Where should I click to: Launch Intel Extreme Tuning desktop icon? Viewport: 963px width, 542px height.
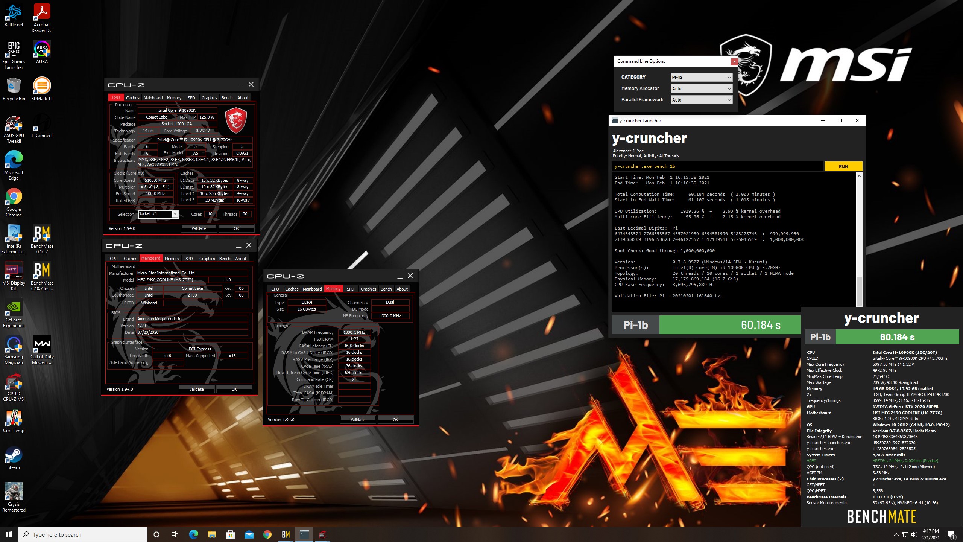pyautogui.click(x=14, y=239)
